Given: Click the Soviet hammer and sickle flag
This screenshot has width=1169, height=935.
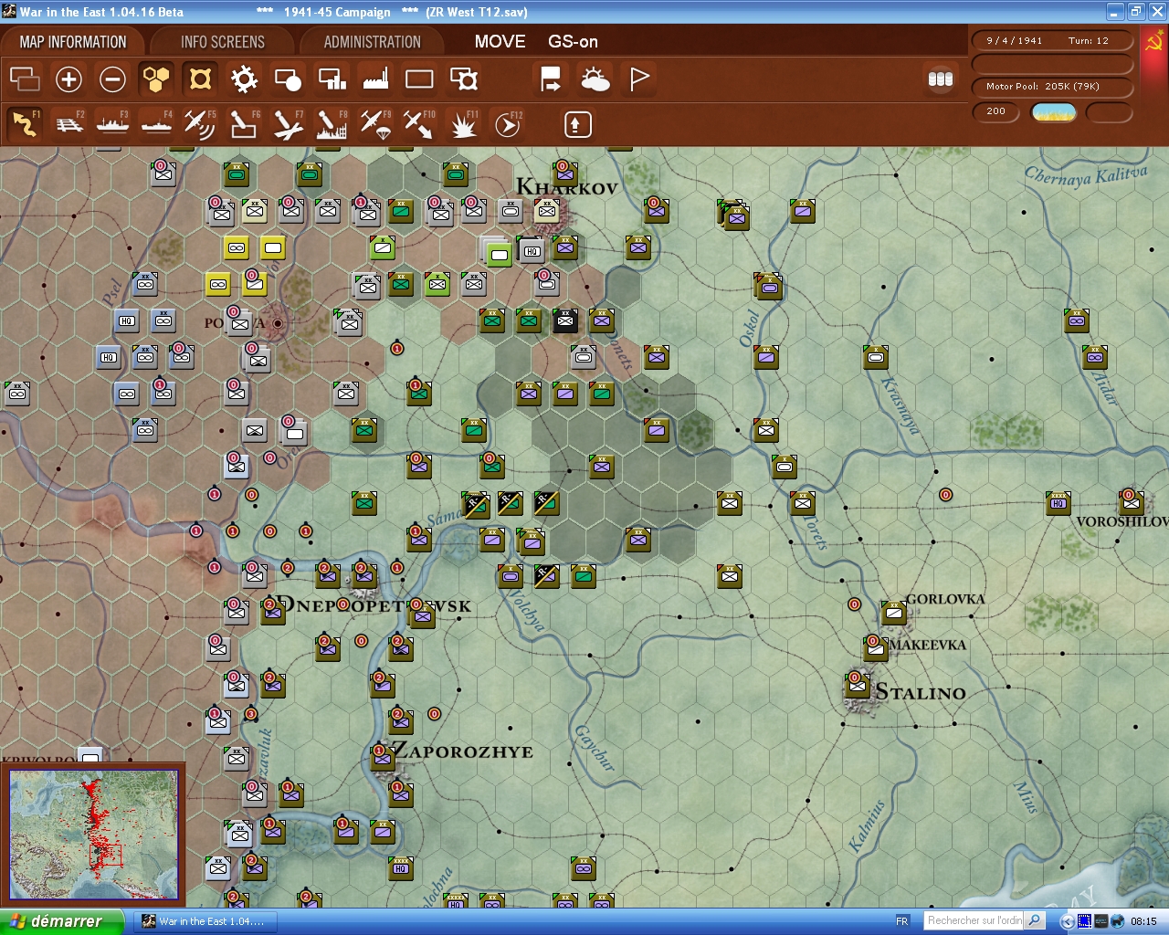Looking at the screenshot, I should (x=1154, y=42).
